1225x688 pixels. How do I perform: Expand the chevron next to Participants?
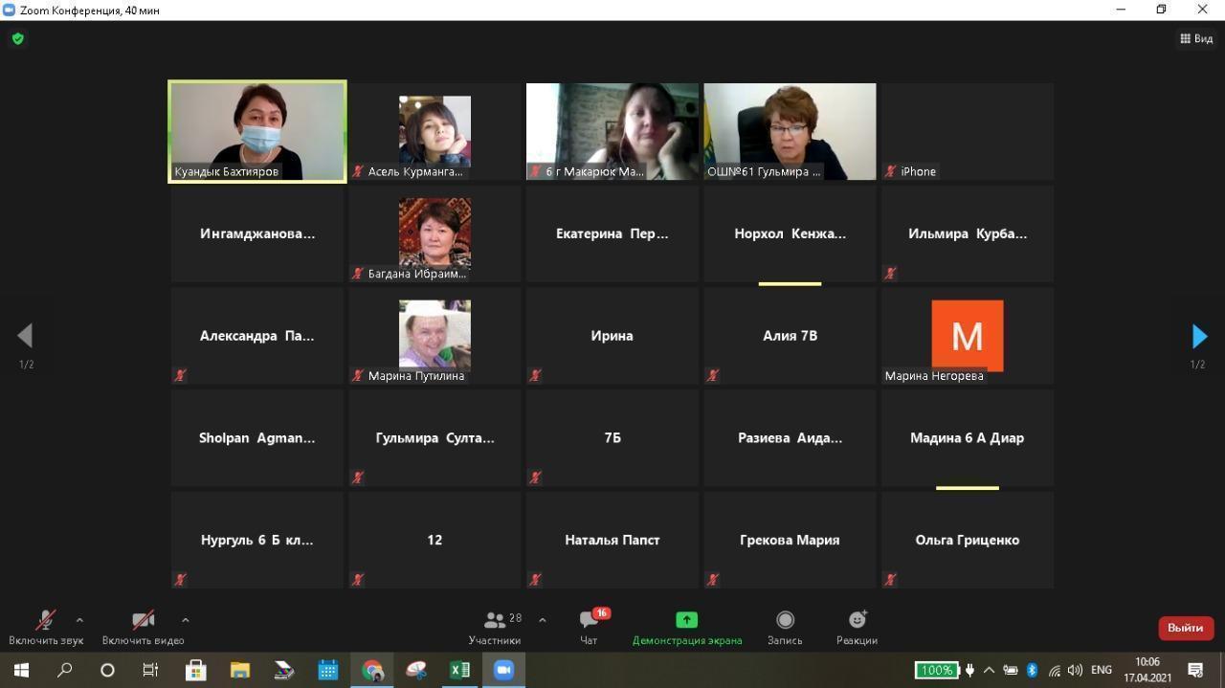pyautogui.click(x=543, y=620)
